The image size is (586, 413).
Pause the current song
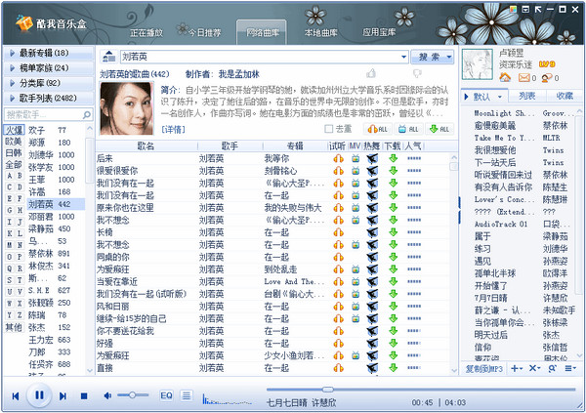[x=39, y=395]
